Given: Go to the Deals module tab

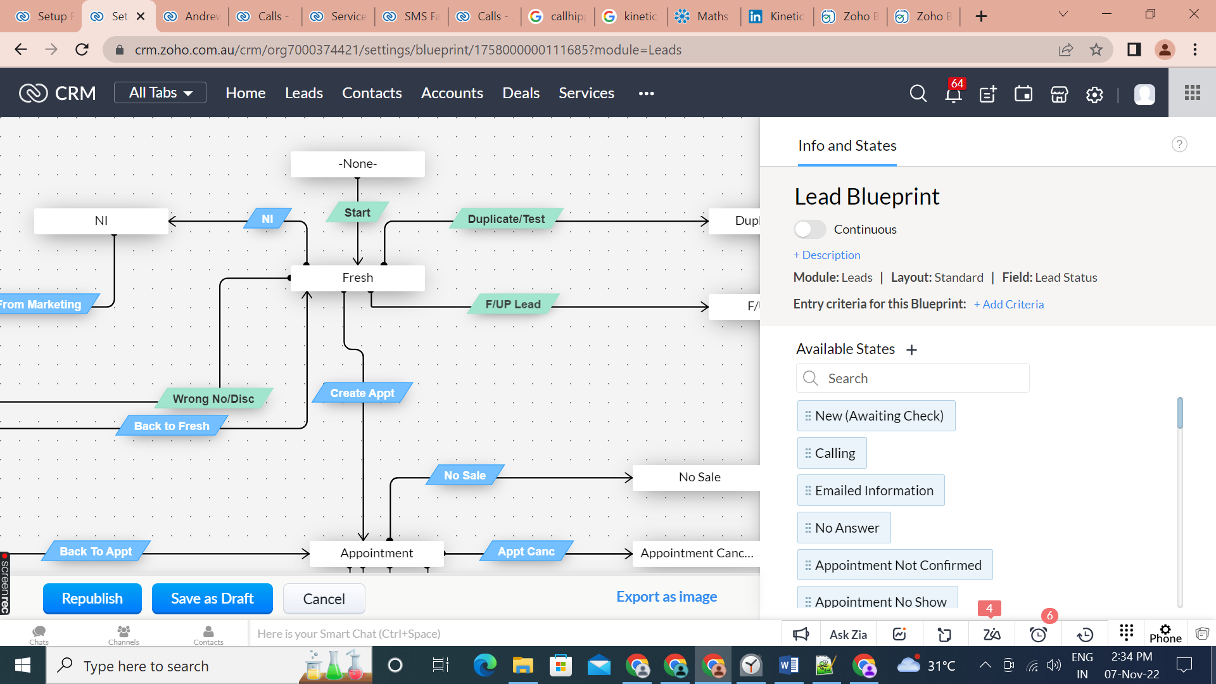Looking at the screenshot, I should tap(521, 93).
